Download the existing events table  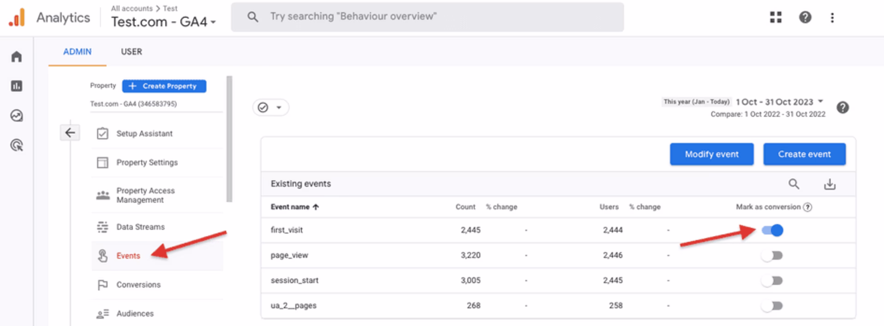coord(830,184)
